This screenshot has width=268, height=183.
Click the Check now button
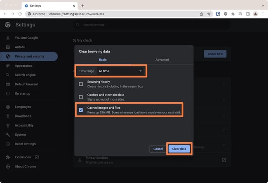tap(215, 54)
